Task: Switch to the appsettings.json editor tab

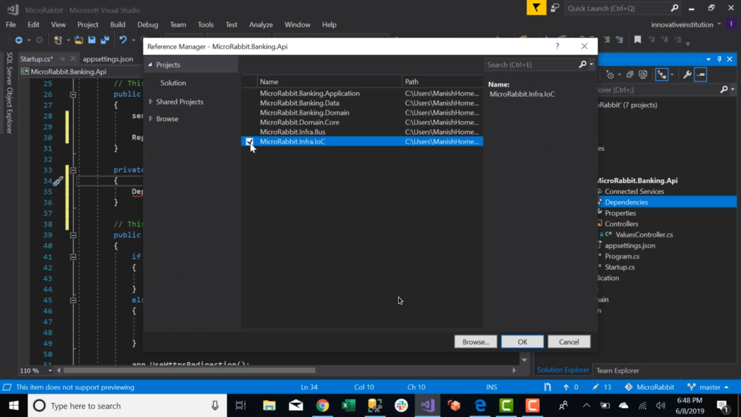Action: pos(108,59)
